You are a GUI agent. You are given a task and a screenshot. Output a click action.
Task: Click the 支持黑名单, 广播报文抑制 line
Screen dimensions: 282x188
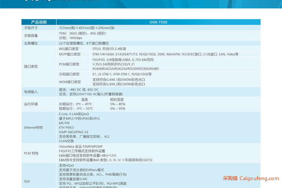click(84, 136)
